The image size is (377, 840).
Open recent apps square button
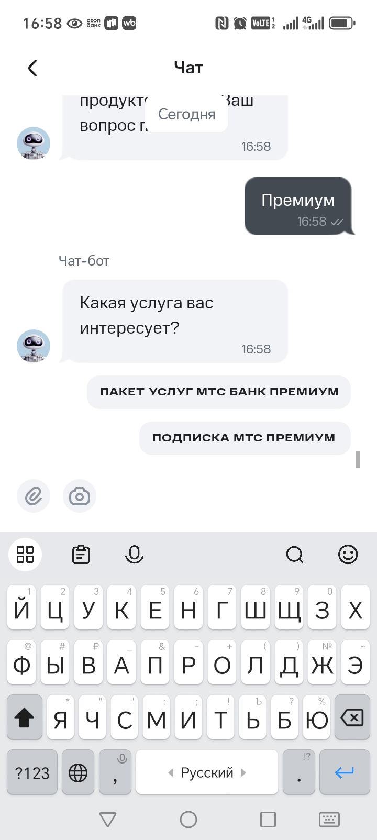[x=268, y=820]
